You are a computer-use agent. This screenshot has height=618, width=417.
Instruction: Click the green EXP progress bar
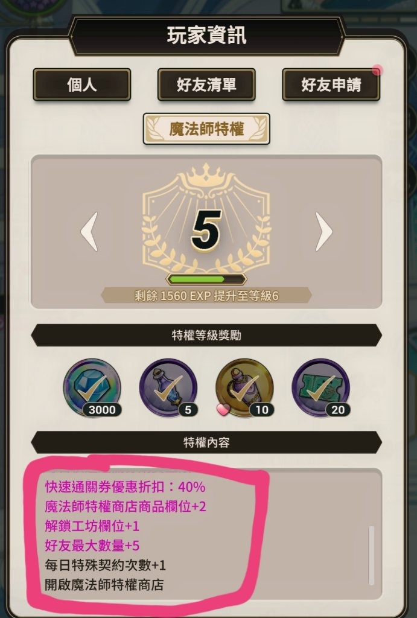pyautogui.click(x=206, y=279)
